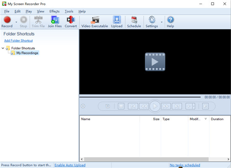
Task: Click the Help toolbar icon
Action: pyautogui.click(x=170, y=22)
